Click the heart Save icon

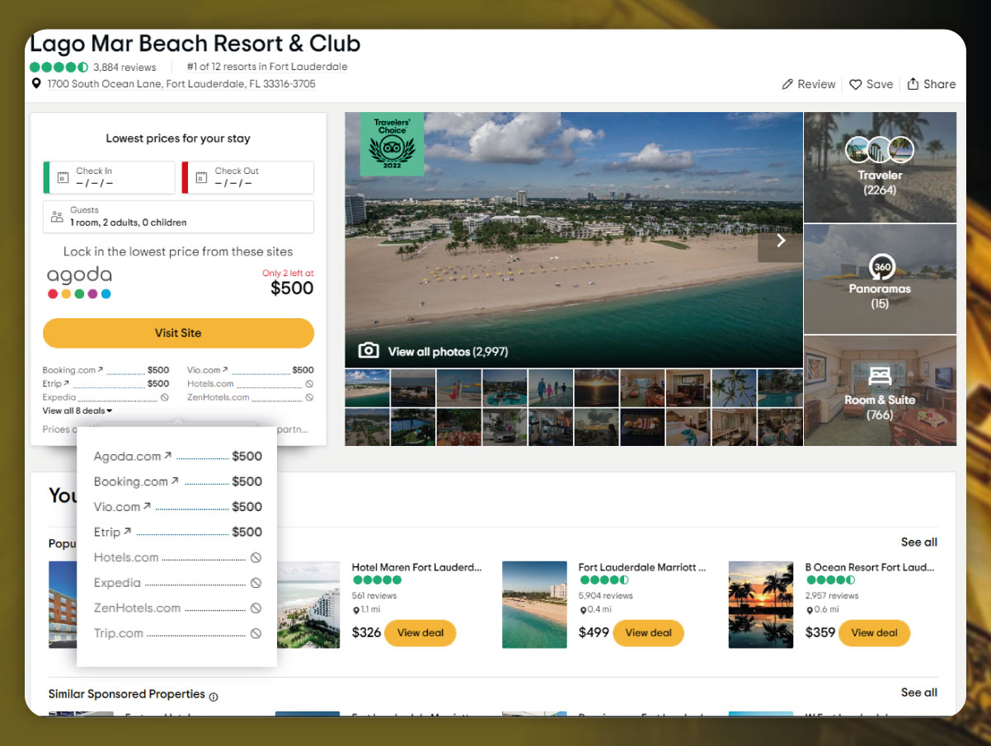click(x=856, y=84)
